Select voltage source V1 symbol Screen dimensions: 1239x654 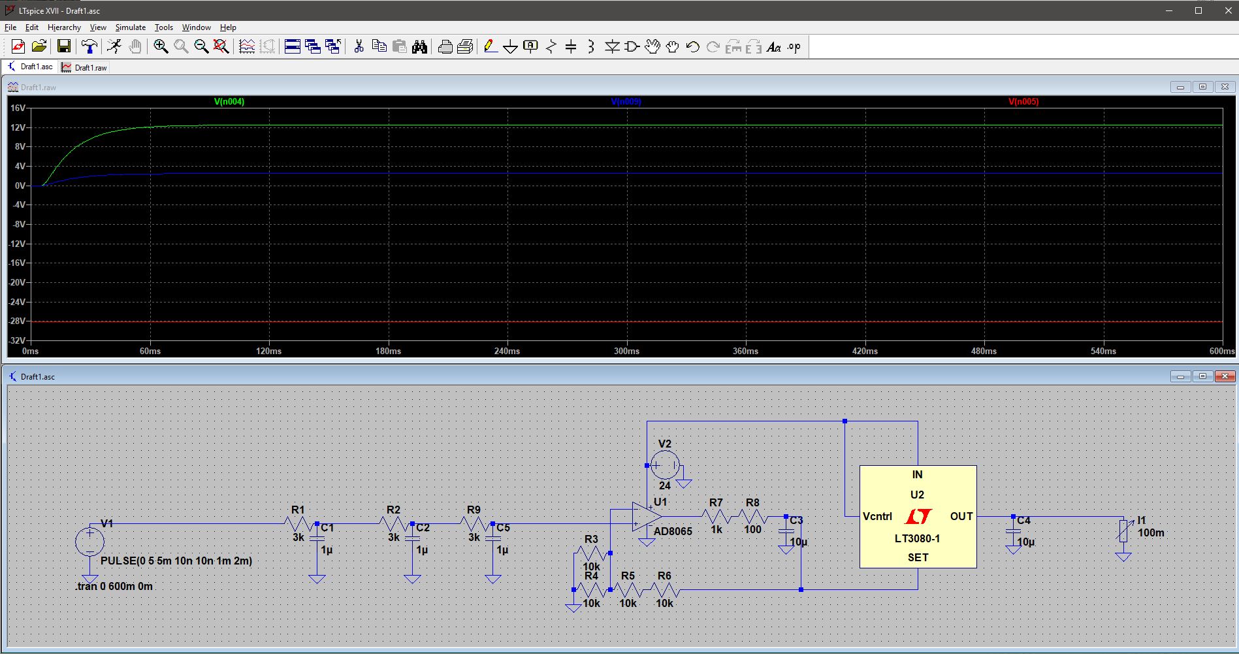point(89,542)
